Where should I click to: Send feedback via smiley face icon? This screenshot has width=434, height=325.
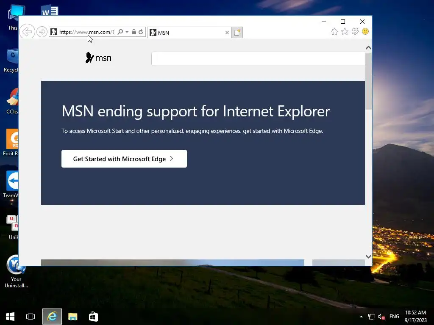(x=365, y=31)
